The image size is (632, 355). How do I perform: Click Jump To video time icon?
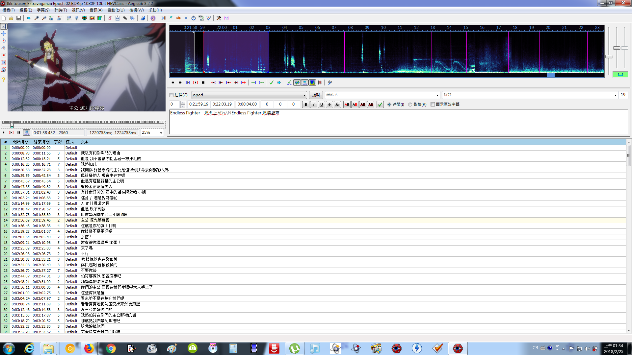pyautogui.click(x=29, y=18)
